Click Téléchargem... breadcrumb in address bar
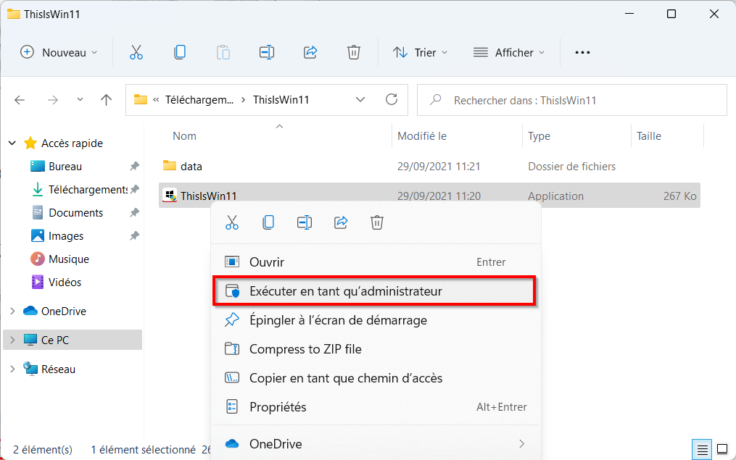The width and height of the screenshot is (736, 460). pyautogui.click(x=199, y=100)
